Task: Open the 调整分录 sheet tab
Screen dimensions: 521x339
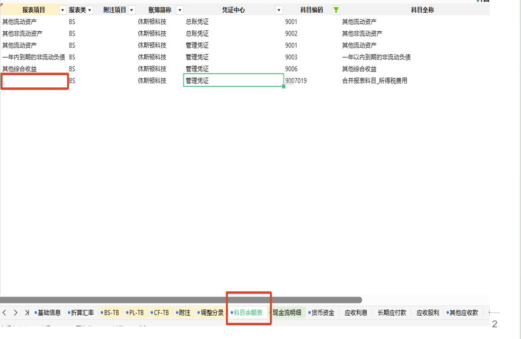Action: tap(210, 313)
